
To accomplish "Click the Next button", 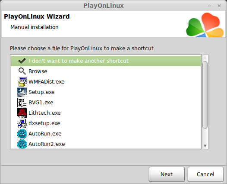I will point(167,174).
